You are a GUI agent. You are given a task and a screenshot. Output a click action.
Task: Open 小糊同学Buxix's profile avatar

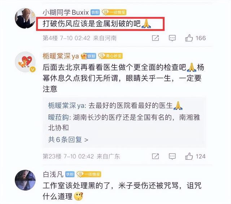point(25,18)
